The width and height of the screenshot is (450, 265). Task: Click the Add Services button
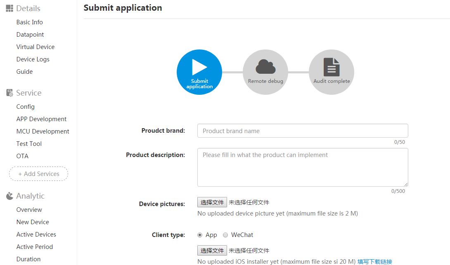[x=38, y=174]
